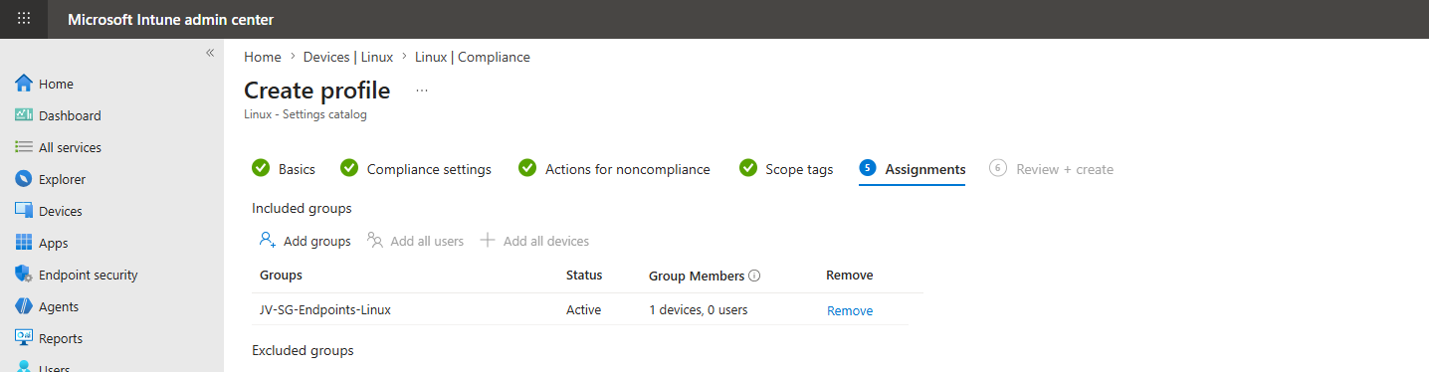The height and width of the screenshot is (372, 1429).
Task: Open Apps using the grid icon
Action: click(24, 243)
